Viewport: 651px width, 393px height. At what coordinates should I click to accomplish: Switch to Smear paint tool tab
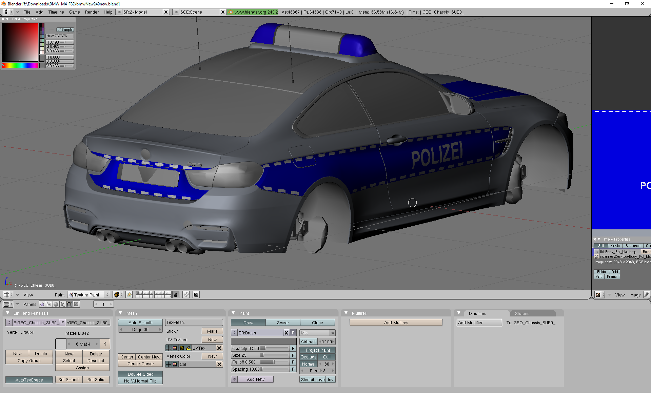(x=283, y=323)
